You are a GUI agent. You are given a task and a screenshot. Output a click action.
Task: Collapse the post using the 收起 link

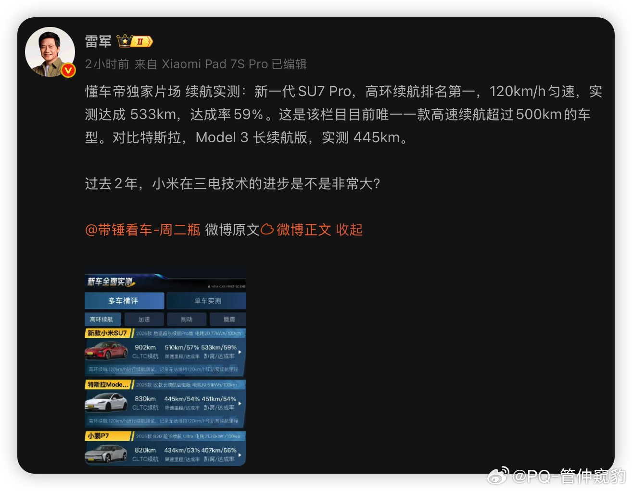point(350,230)
